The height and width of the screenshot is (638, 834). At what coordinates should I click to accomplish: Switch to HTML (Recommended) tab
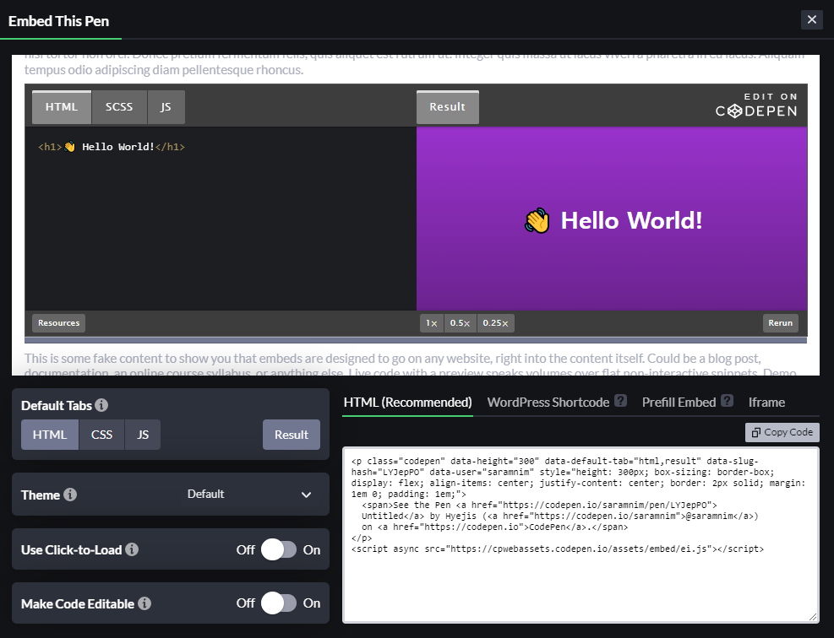(x=407, y=403)
